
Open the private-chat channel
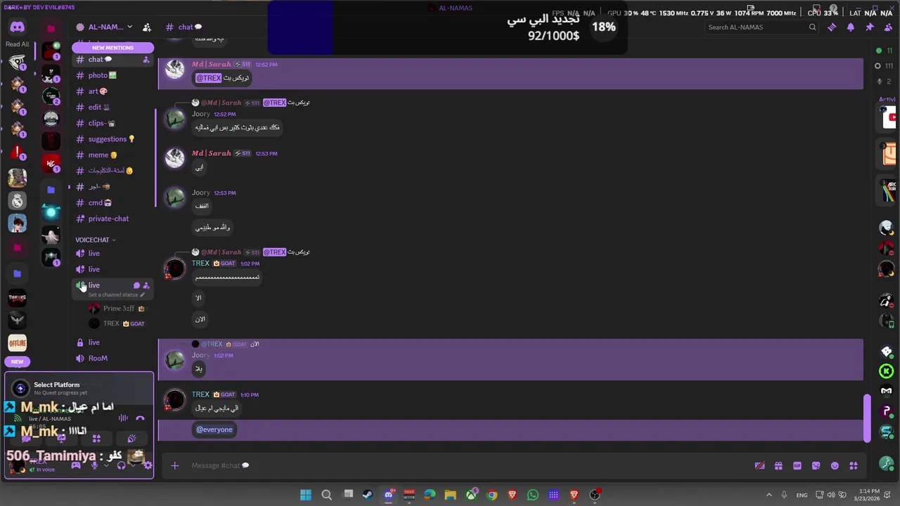tap(112, 219)
